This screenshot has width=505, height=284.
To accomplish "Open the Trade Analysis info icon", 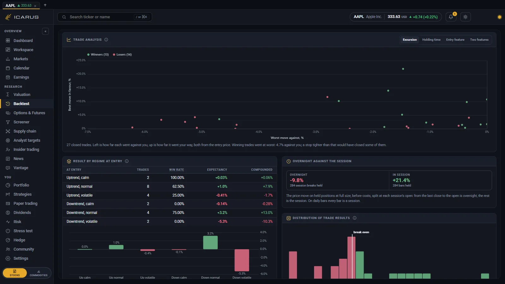I will pos(106,40).
